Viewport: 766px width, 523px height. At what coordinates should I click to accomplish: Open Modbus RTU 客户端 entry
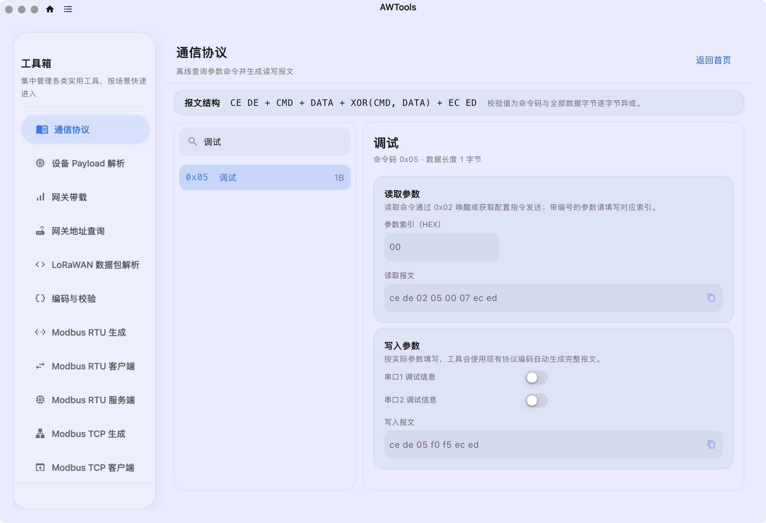point(85,366)
